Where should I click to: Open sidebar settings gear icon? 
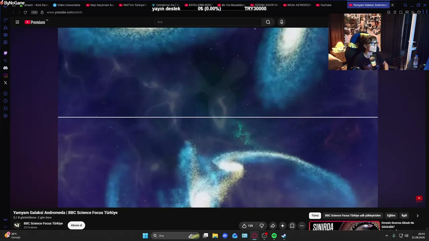(x=5, y=116)
